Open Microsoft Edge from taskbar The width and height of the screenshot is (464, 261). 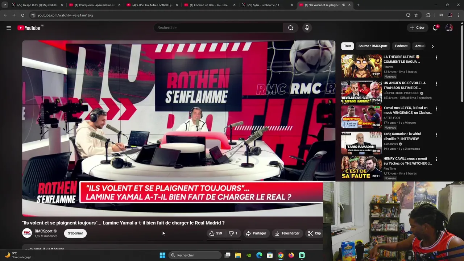pyautogui.click(x=259, y=255)
